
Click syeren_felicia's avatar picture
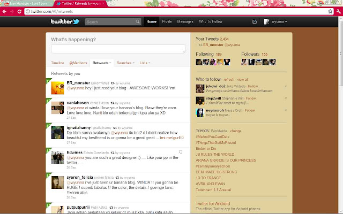(57, 182)
